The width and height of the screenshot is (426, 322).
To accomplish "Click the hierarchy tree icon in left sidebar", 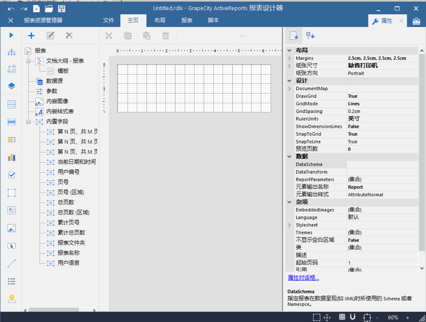I will click(11, 52).
